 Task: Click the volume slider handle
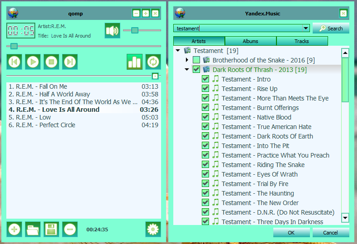pyautogui.click(x=135, y=30)
